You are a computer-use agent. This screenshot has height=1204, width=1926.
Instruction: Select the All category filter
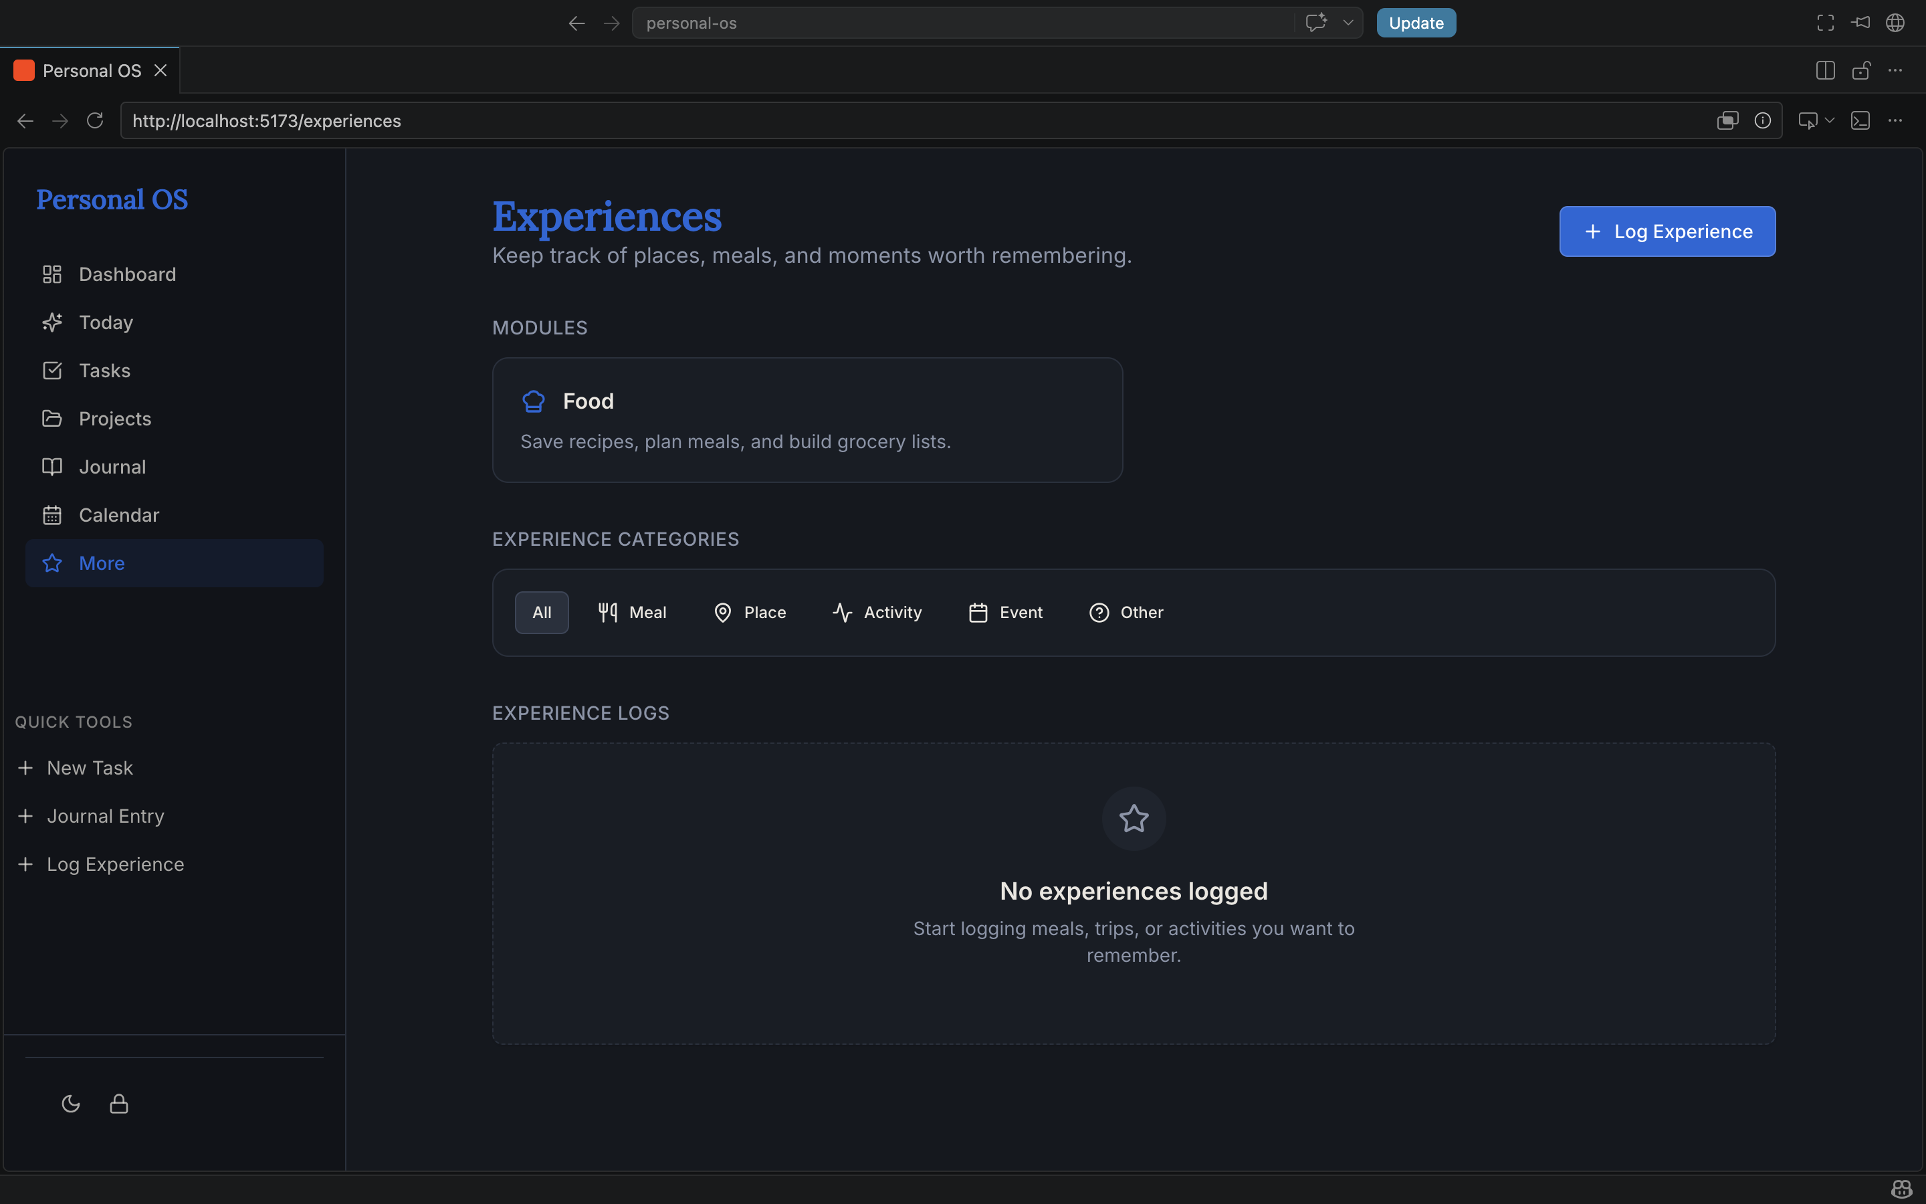point(542,612)
